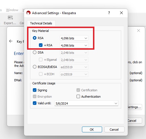Viewport: 146px width, 139px height.
Task: Toggle the + RSA subkey checkbox
Action: point(41,45)
